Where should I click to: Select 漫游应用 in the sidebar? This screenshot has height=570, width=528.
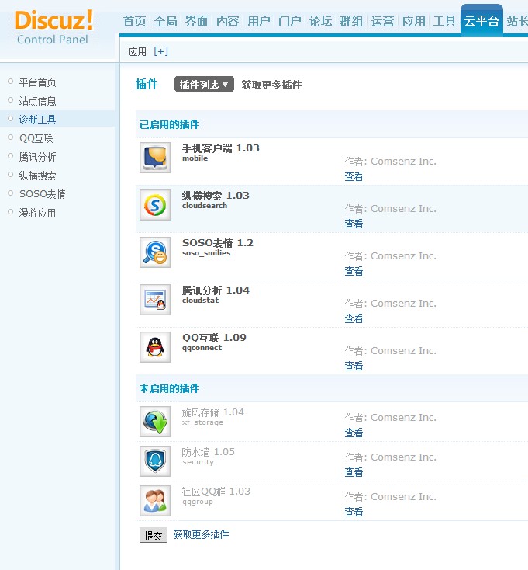tap(37, 213)
